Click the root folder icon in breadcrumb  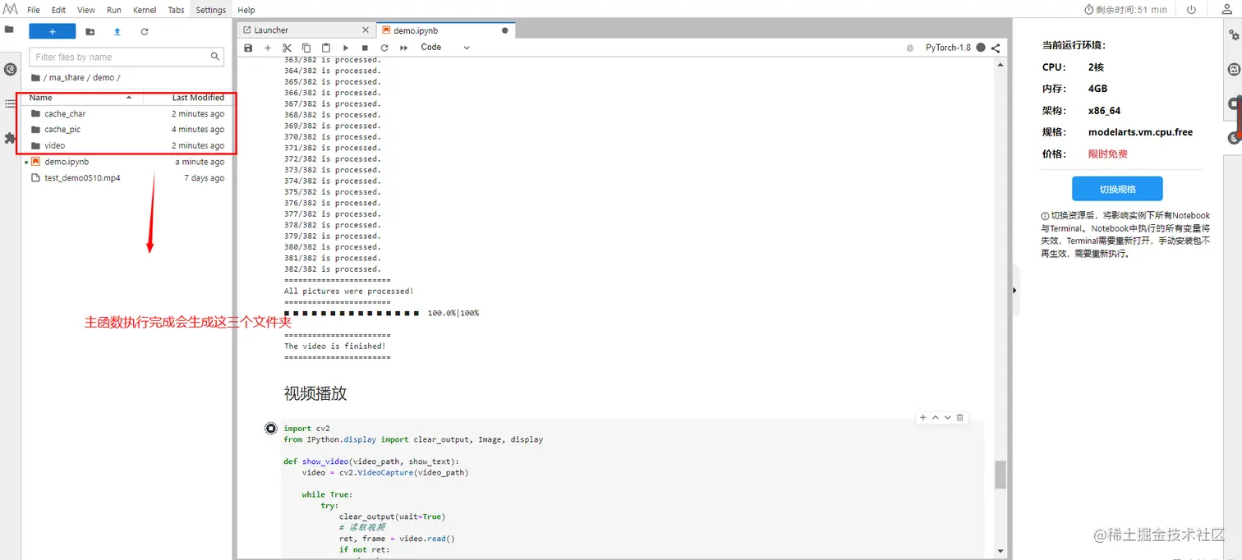tap(35, 77)
